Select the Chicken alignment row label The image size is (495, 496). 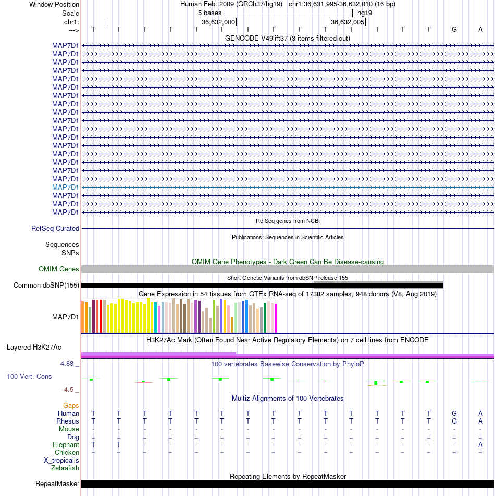67,453
